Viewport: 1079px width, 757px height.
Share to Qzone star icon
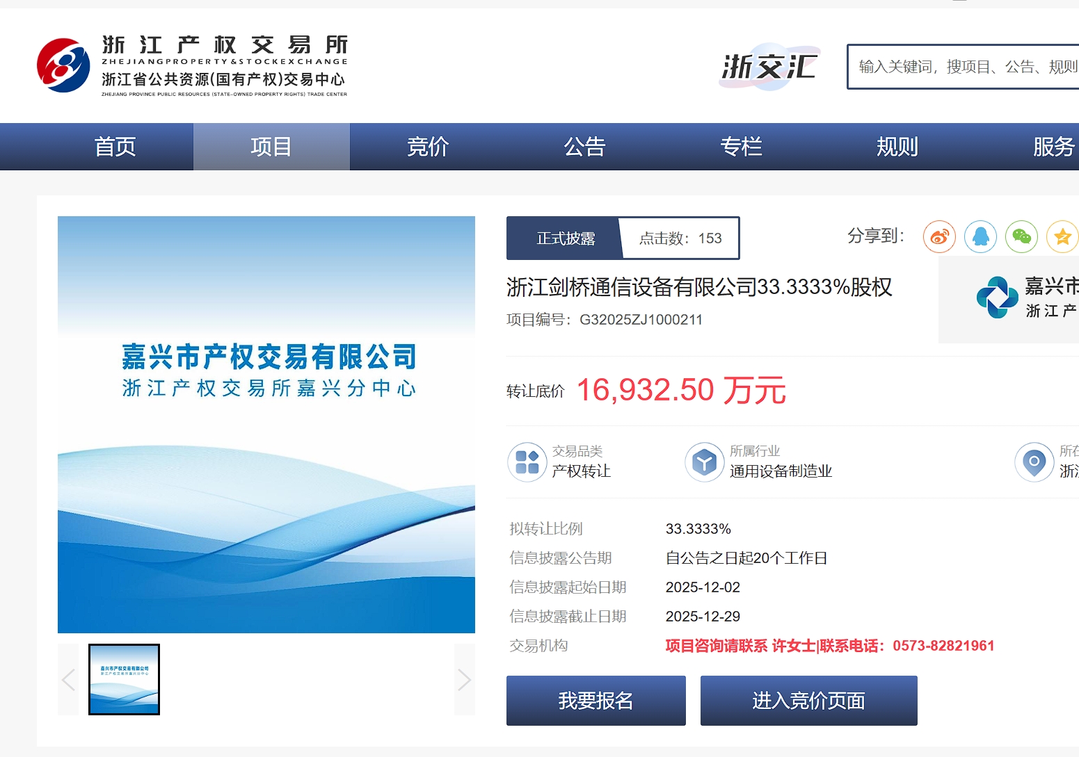click(1062, 237)
